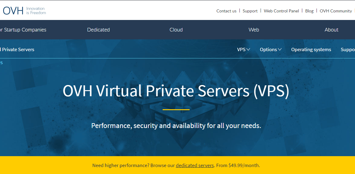Click the Performance, security and availability tagline
Image resolution: width=355 pixels, height=174 pixels.
pyautogui.click(x=176, y=126)
